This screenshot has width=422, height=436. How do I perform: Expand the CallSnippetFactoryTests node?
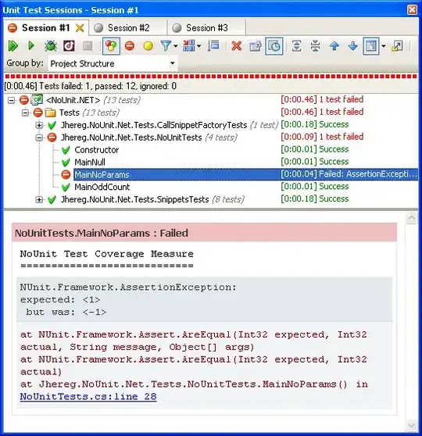(x=39, y=125)
